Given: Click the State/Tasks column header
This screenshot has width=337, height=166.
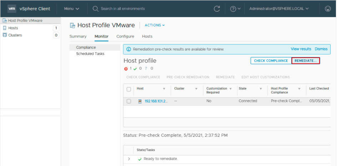Looking at the screenshot, I should coord(146,150).
